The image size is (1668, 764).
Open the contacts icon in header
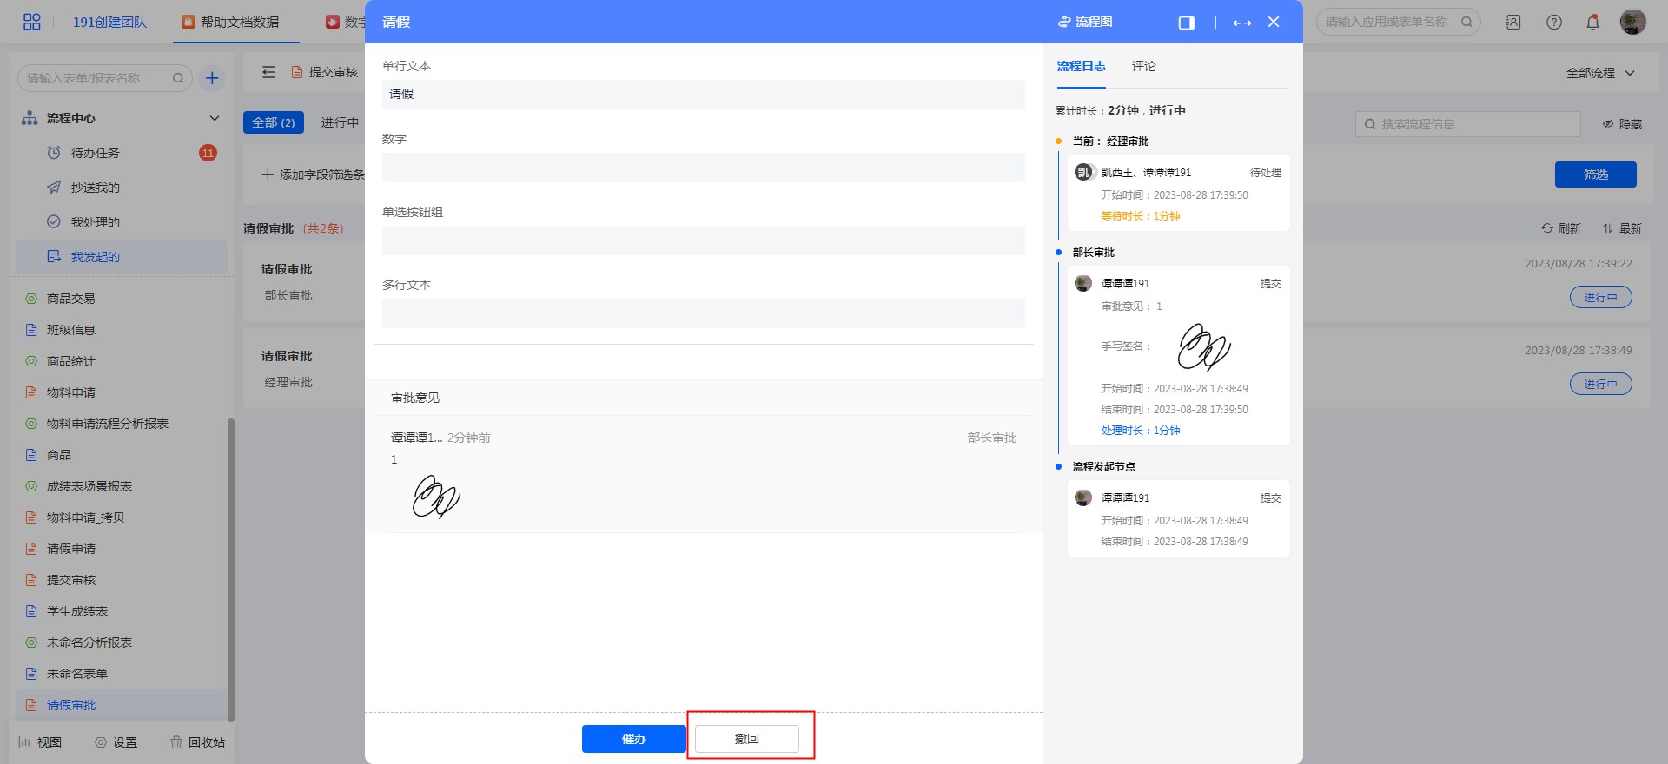pyautogui.click(x=1512, y=23)
